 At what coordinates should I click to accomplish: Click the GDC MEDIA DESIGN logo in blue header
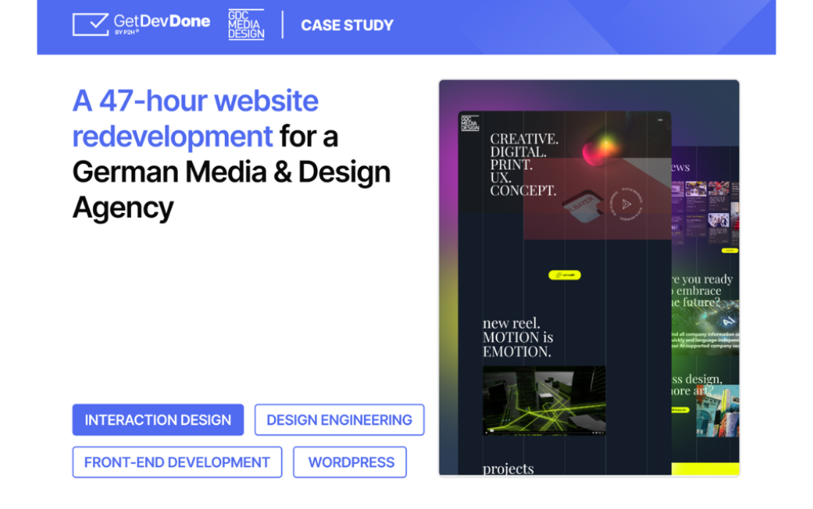(246, 24)
